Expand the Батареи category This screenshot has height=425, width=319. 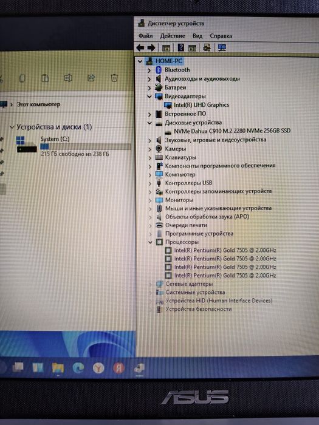(x=149, y=88)
